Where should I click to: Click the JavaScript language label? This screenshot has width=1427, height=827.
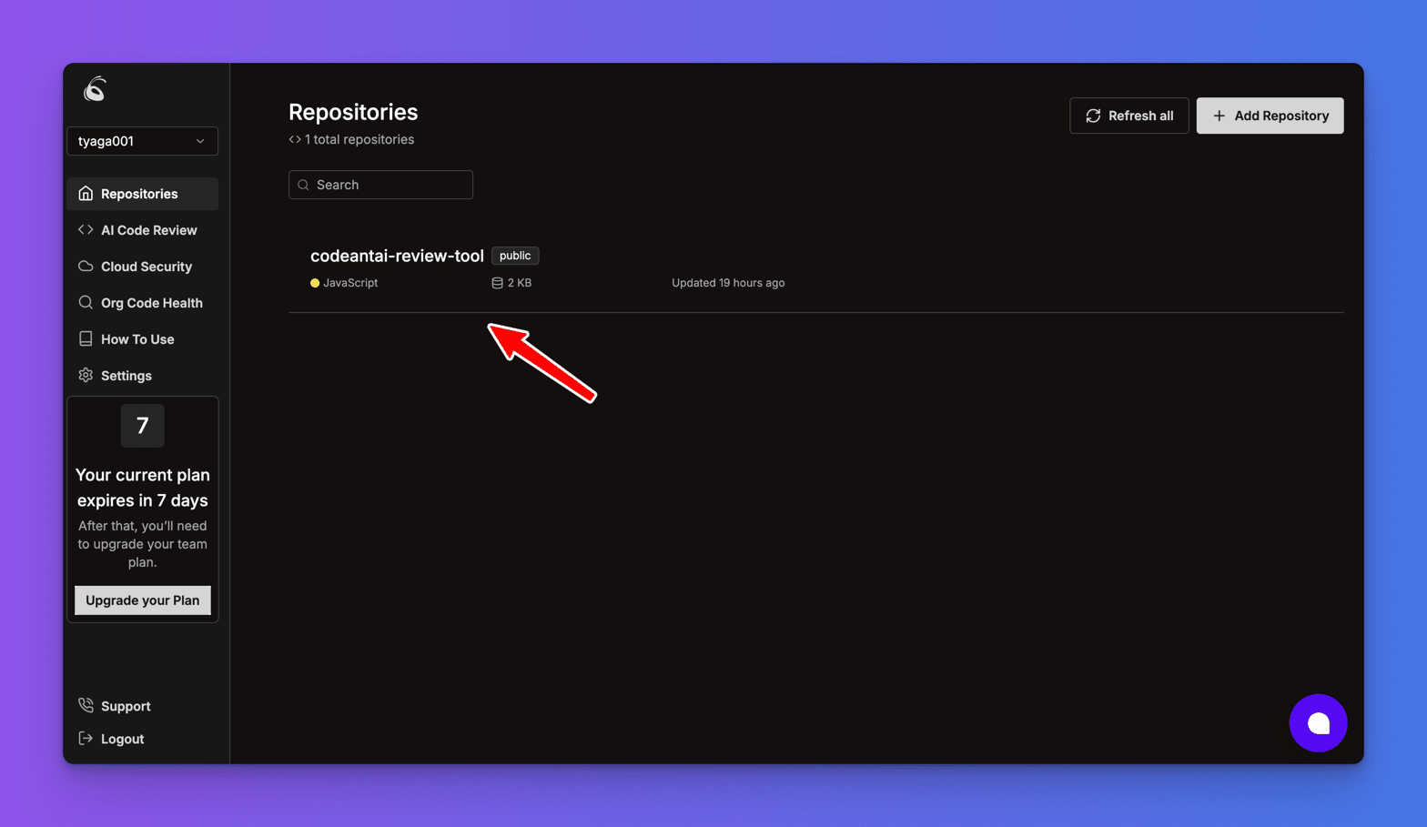[x=350, y=283]
